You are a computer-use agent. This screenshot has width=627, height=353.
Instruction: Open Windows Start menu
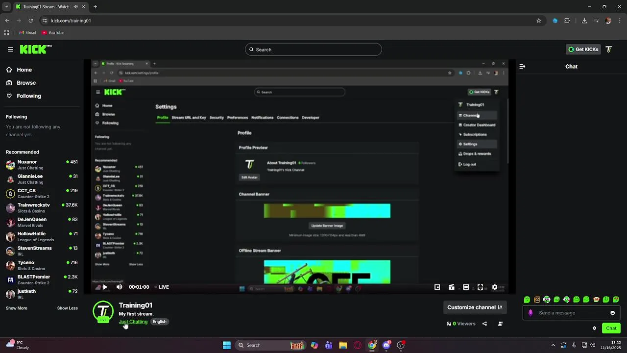coord(227,345)
